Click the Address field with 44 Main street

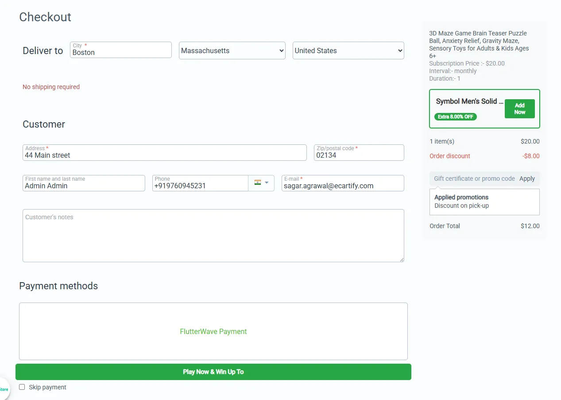pyautogui.click(x=165, y=152)
